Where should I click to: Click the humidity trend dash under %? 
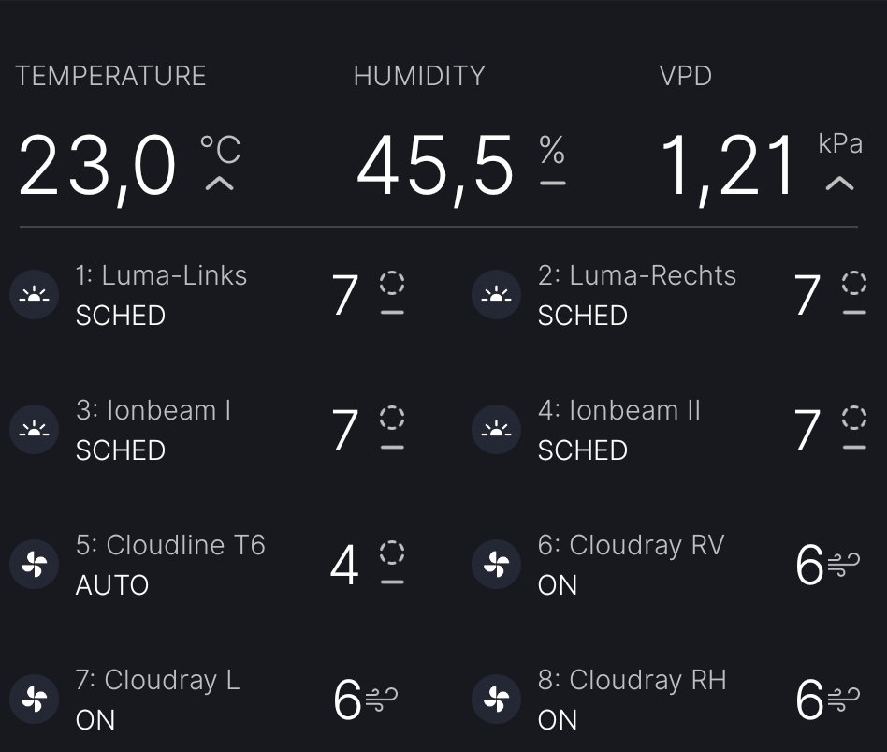coord(553,184)
